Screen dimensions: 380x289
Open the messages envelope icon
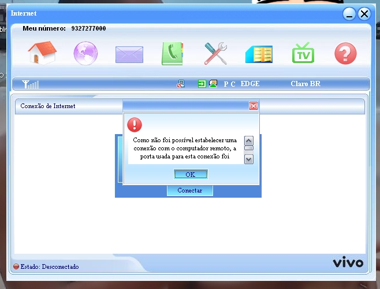pyautogui.click(x=129, y=54)
